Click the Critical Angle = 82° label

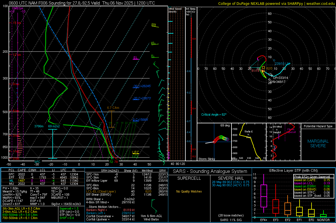point(214,114)
